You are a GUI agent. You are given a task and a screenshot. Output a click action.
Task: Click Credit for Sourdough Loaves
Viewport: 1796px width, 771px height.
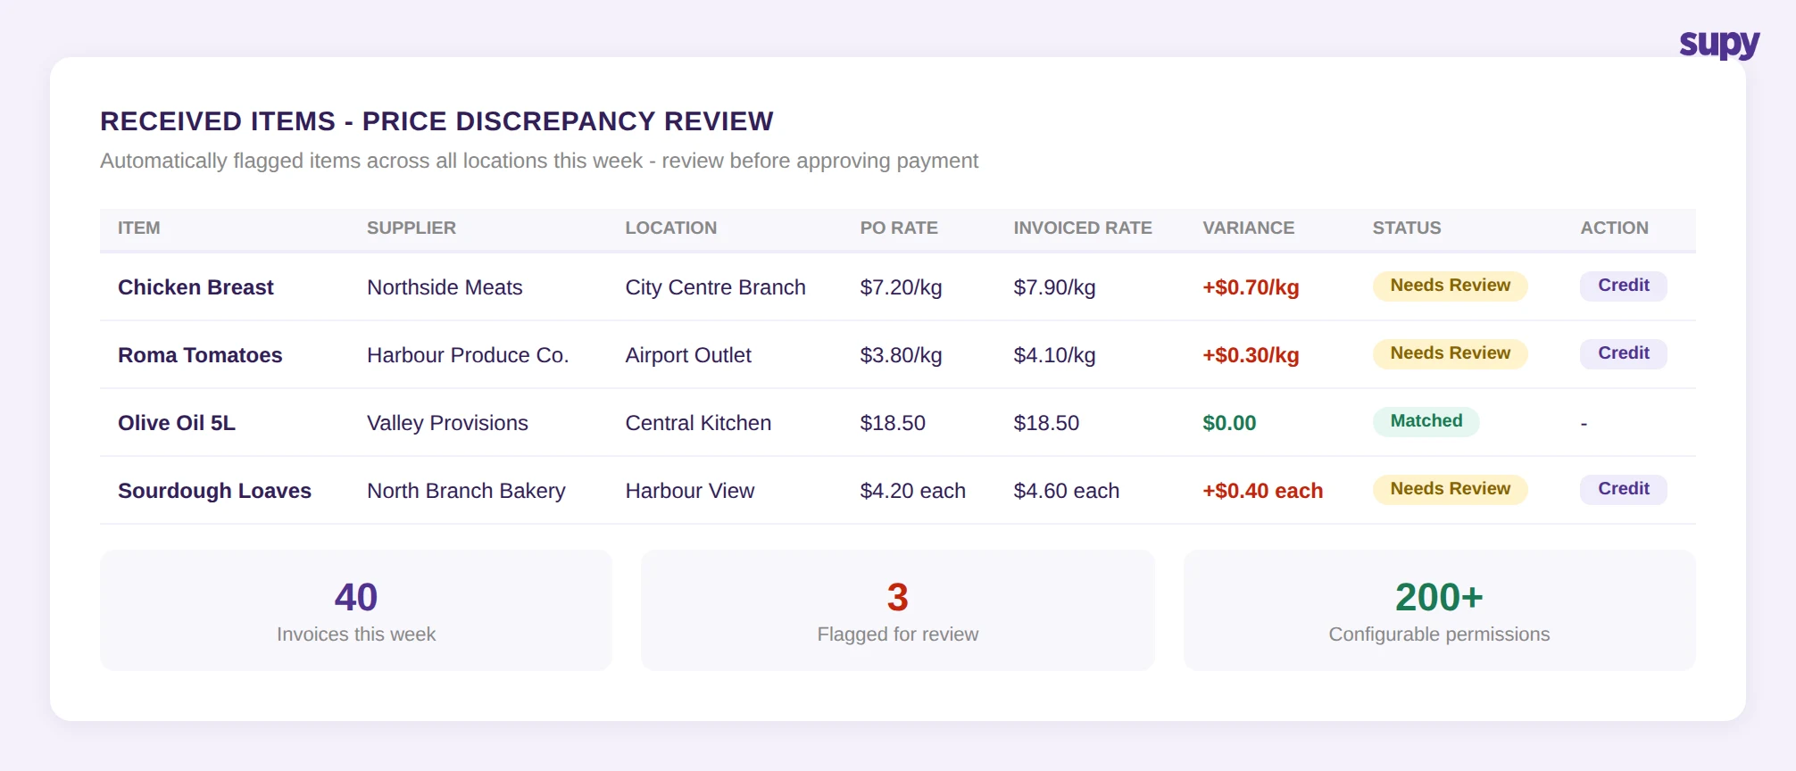(x=1623, y=489)
